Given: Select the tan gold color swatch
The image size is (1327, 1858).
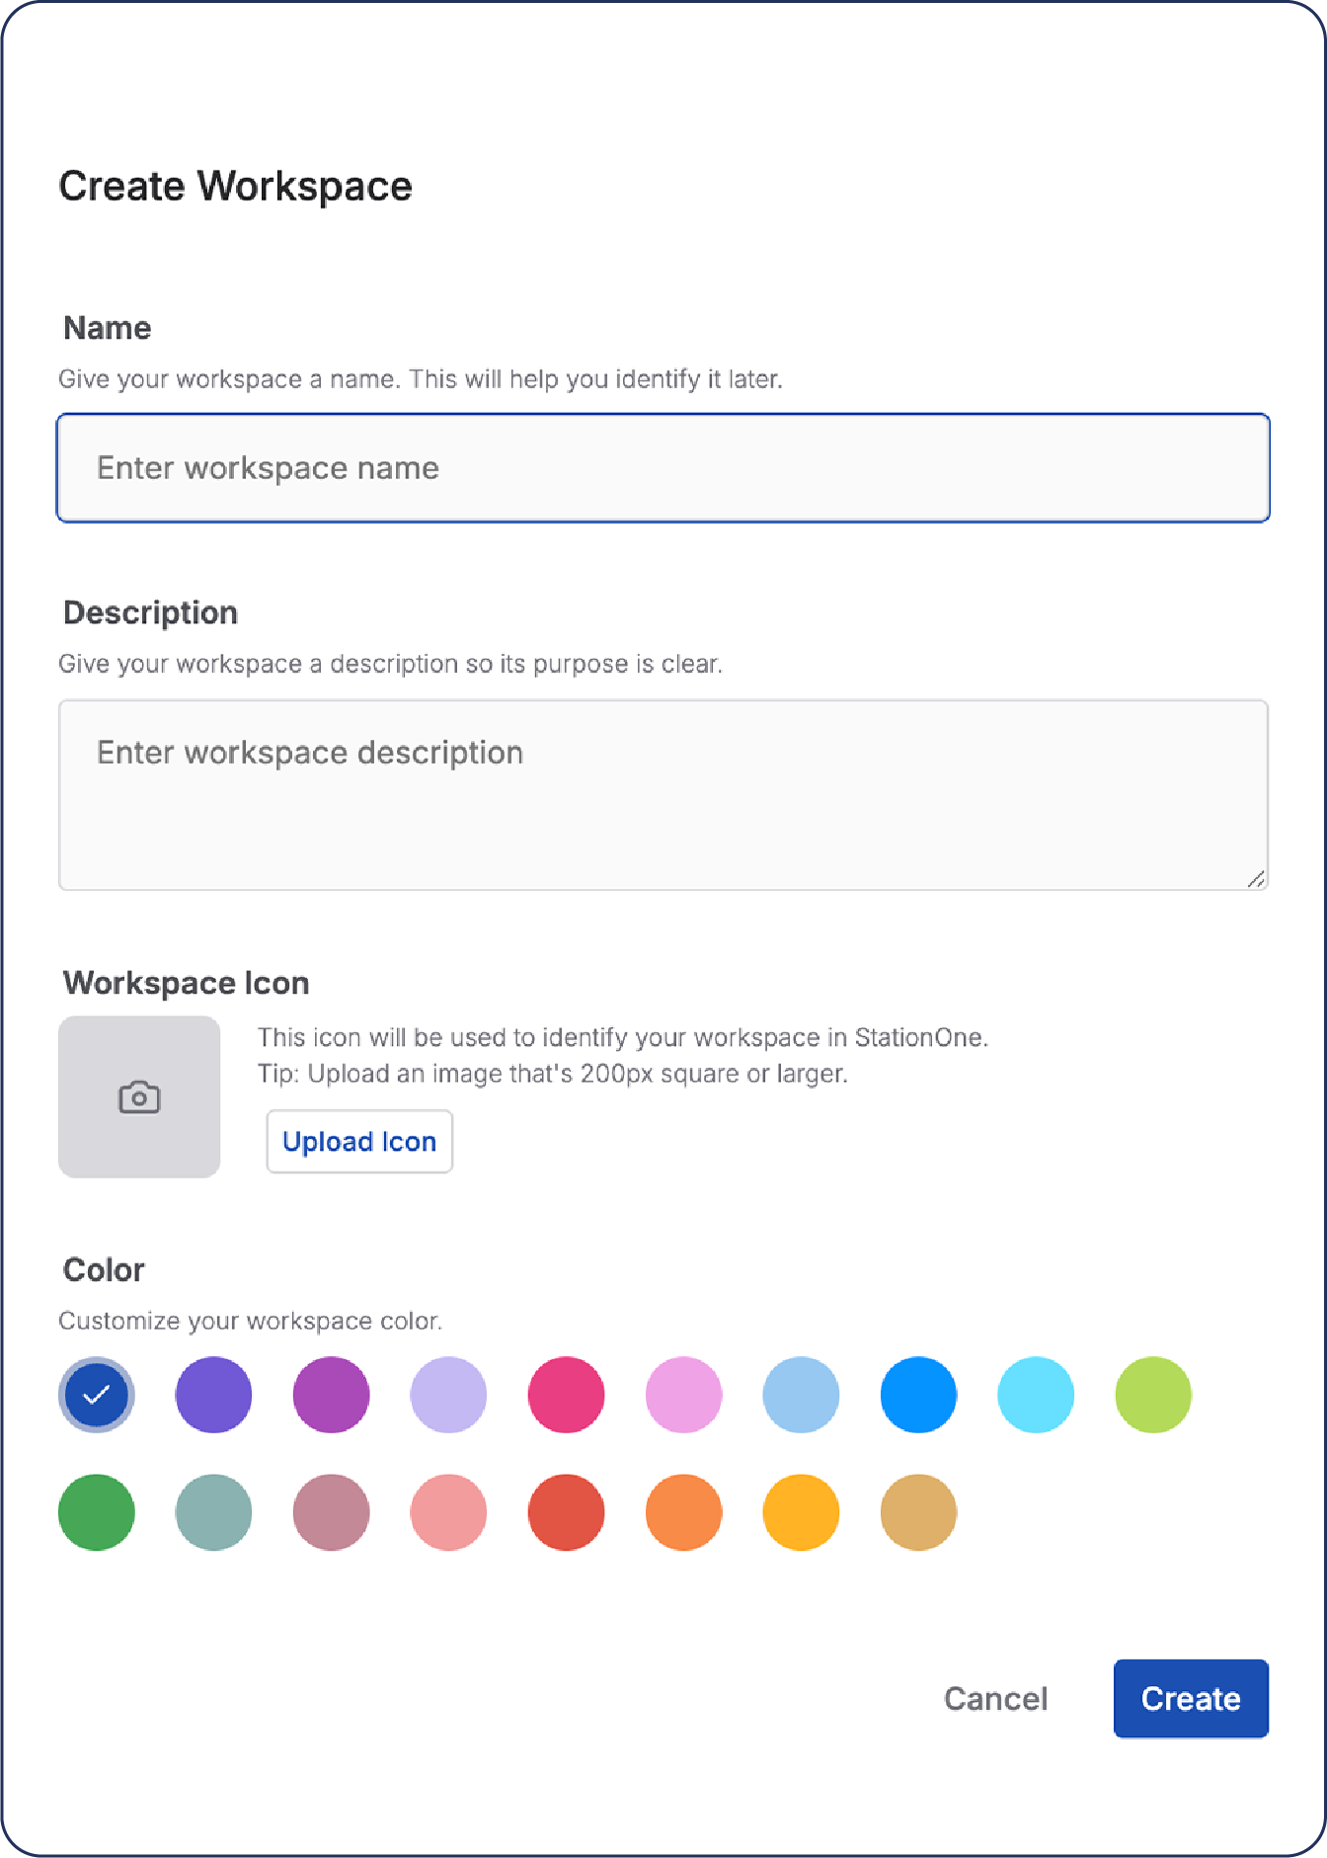Looking at the screenshot, I should pyautogui.click(x=918, y=1512).
